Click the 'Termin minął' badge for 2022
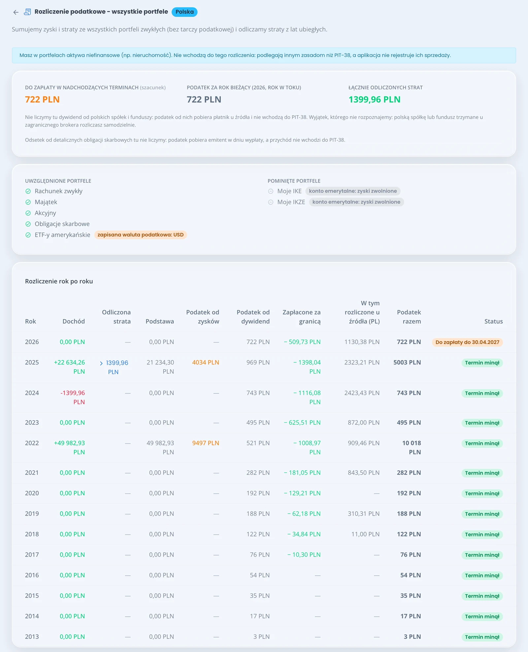The image size is (528, 652). point(482,443)
